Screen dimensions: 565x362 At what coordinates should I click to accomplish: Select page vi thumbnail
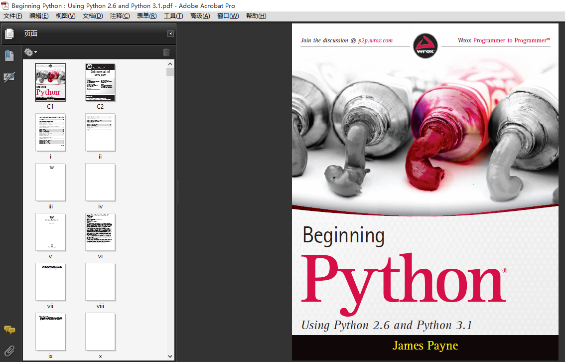[100, 232]
